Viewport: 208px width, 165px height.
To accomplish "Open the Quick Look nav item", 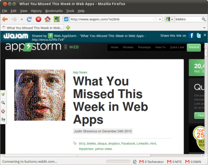I will click(x=177, y=47).
